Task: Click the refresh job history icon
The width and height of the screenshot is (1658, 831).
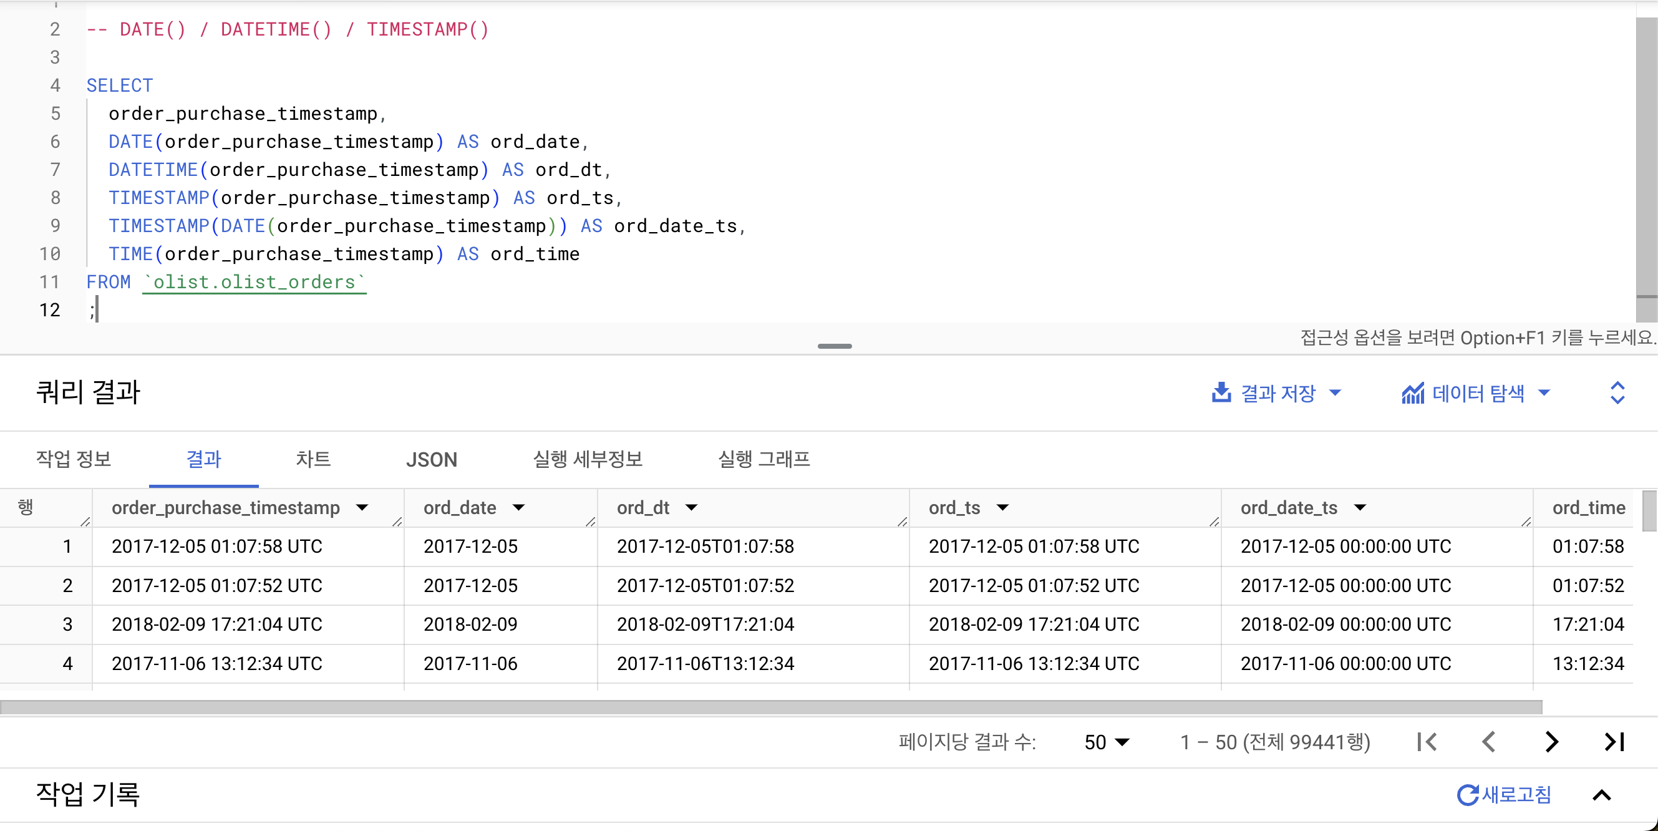Action: [1468, 795]
